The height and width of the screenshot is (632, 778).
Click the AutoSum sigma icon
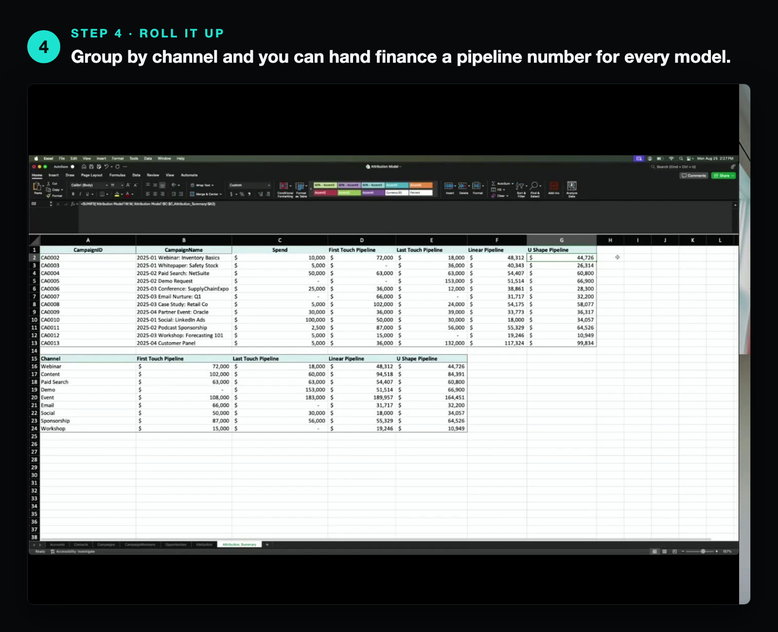click(x=494, y=184)
